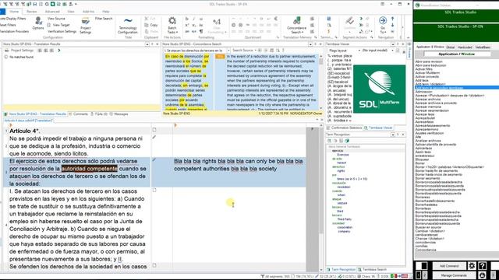Click View Source in Configuration group

tap(56, 19)
